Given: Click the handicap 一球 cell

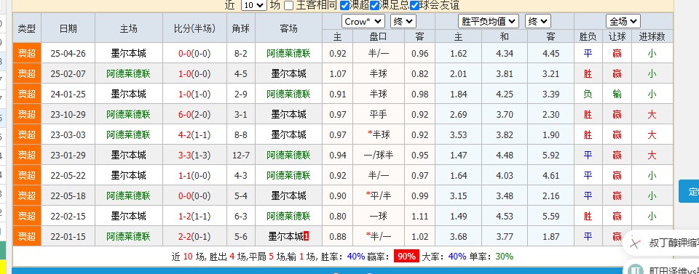Looking at the screenshot, I should [x=378, y=216].
